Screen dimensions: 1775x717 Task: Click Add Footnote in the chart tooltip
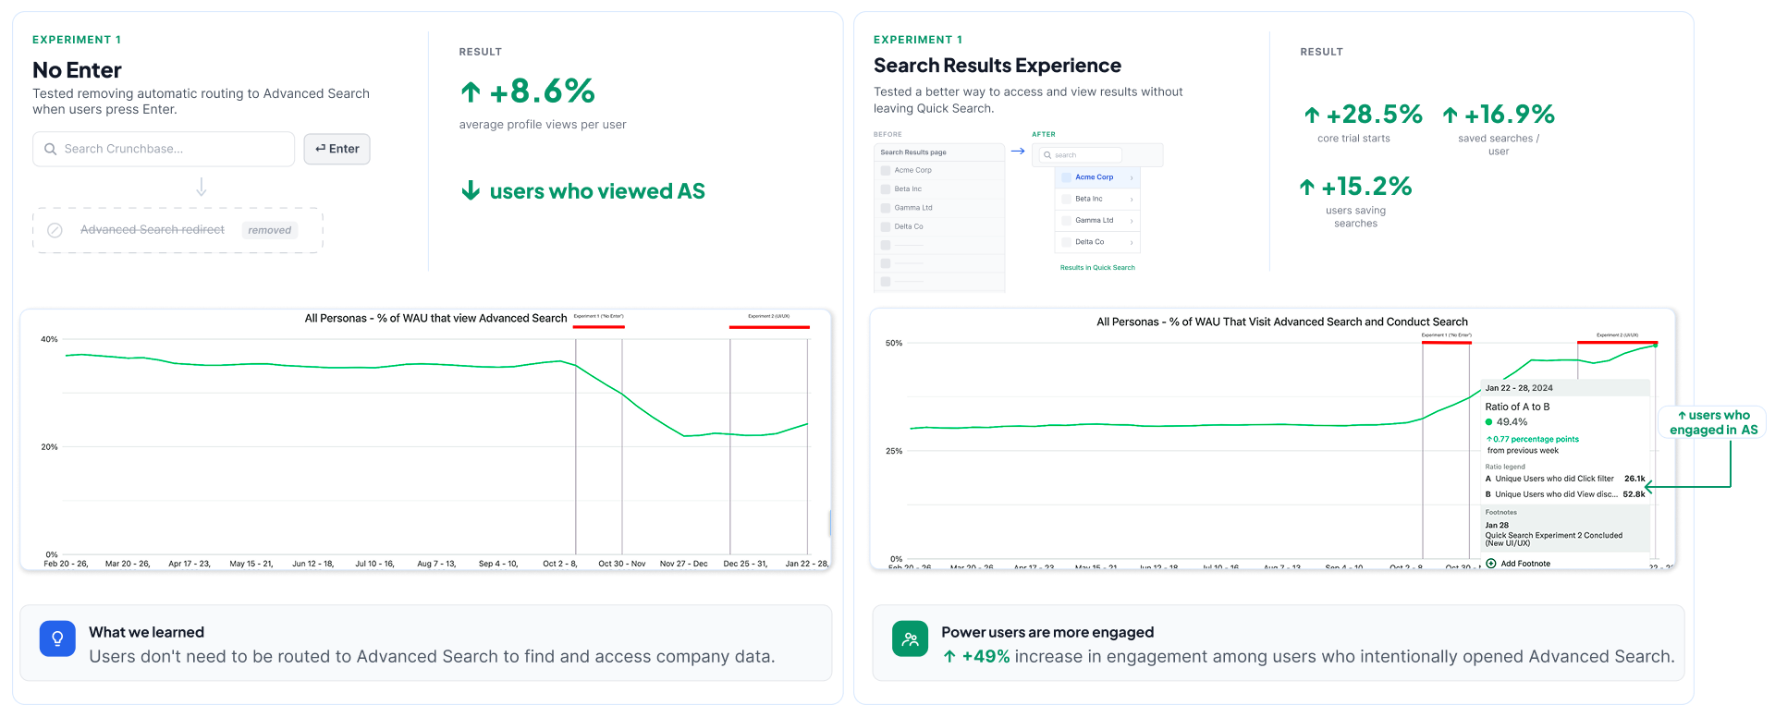point(1518,564)
